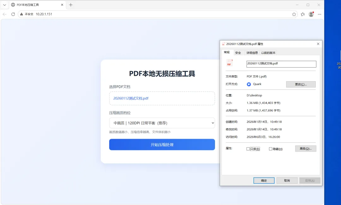Close the properties dialog with X
The height and width of the screenshot is (205, 341).
click(x=318, y=44)
